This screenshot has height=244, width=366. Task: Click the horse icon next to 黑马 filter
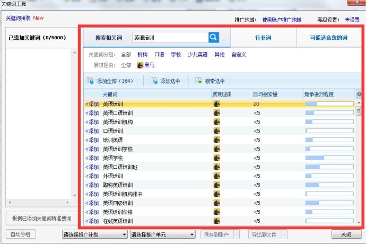pos(140,65)
